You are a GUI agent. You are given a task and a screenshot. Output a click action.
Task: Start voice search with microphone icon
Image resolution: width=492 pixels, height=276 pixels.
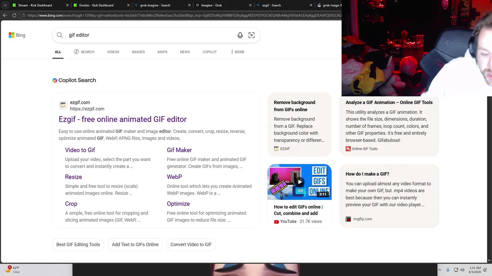(x=240, y=35)
